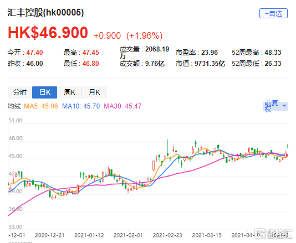This screenshot has width=296, height=243.
Task: Click the 51.00 y-axis label
Action: point(16,121)
